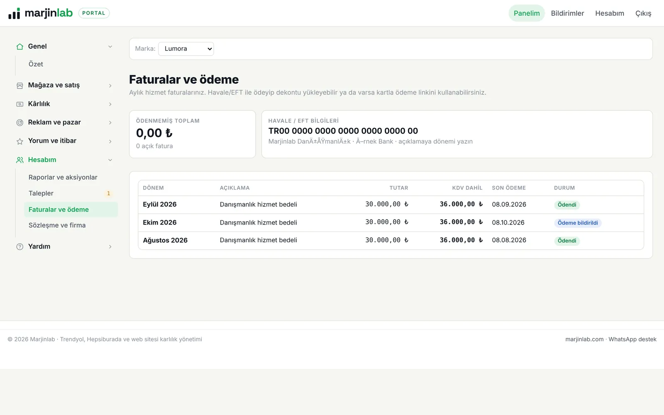
Task: Click the Ödeme bildirildi status badge
Action: (x=578, y=223)
